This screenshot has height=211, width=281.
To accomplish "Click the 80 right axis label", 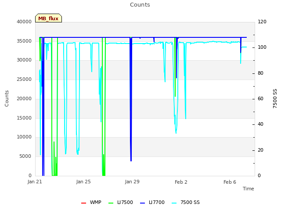I will pyautogui.click(x=260, y=73).
